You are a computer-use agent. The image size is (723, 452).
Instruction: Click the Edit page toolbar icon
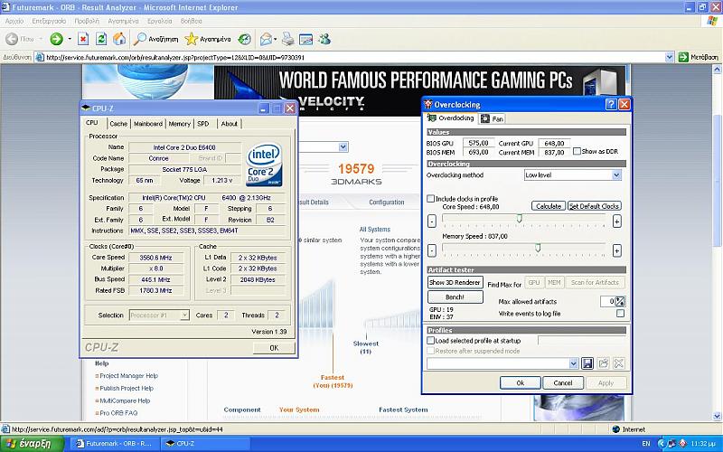tap(306, 39)
